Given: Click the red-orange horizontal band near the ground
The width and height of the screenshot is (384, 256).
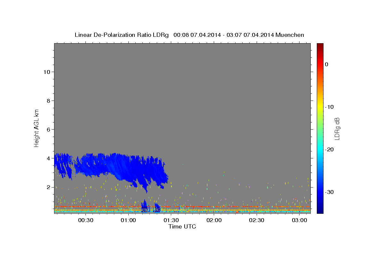Looking at the screenshot, I should pos(182,206).
